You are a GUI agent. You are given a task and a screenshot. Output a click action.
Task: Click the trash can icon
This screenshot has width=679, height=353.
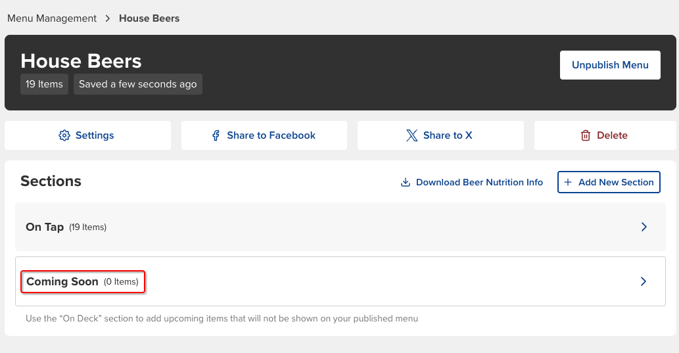pyautogui.click(x=586, y=135)
